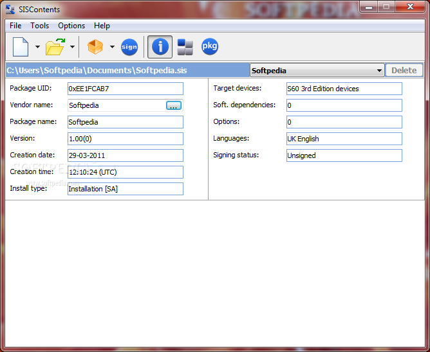Click the Creation time field
The height and width of the screenshot is (352, 430).
(126, 172)
